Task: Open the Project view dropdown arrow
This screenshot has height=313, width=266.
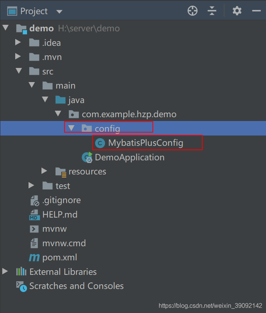Action: [59, 11]
